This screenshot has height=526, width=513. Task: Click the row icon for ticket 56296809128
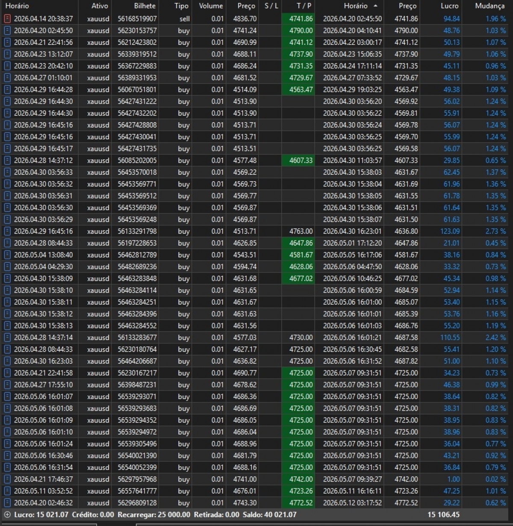coord(7,503)
